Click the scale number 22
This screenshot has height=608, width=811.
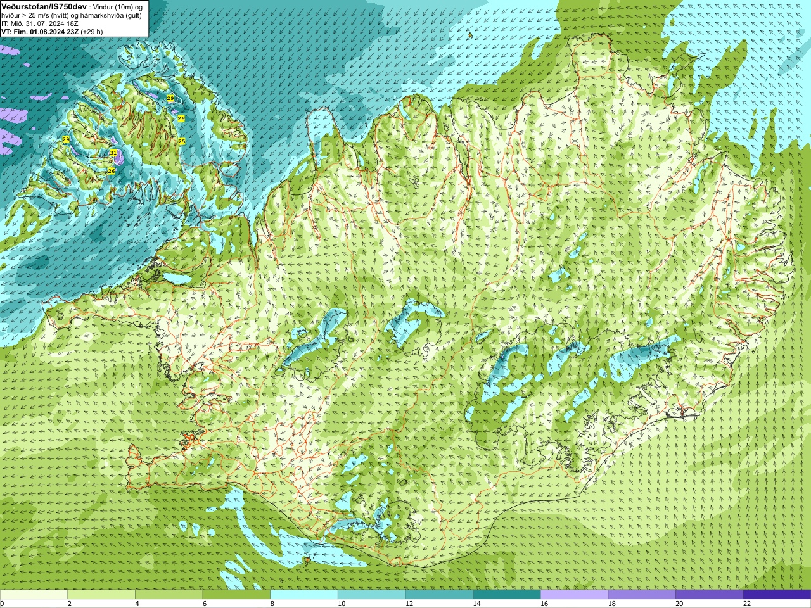point(747,604)
